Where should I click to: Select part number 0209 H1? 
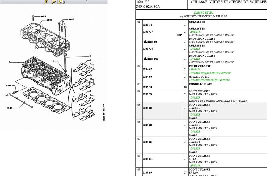click(x=148, y=159)
